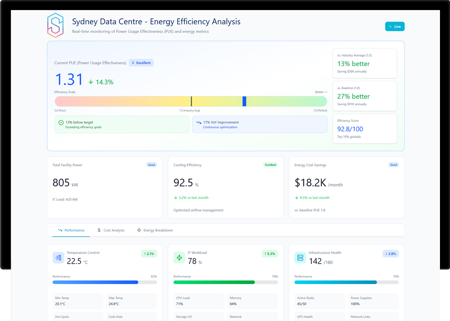Click the server Infrastructure Health icon
450x321 pixels.
click(x=300, y=258)
